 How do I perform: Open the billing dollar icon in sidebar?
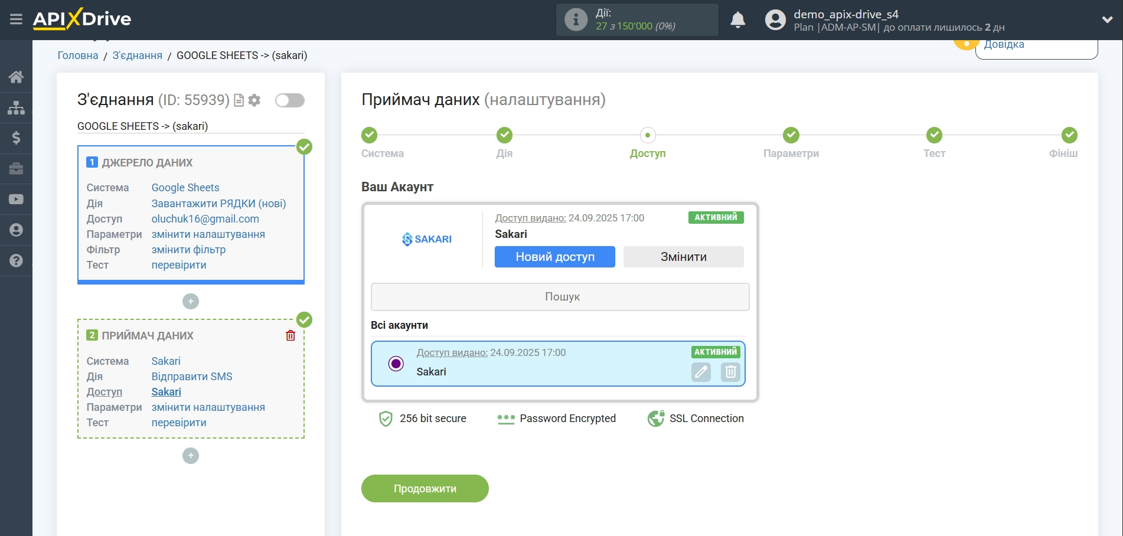tap(16, 138)
